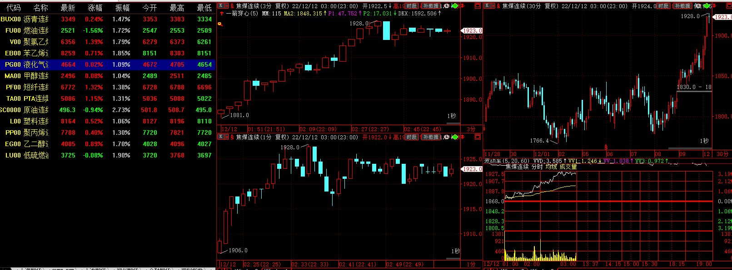Viewport: 732px width, 270px height.
Task: Sort by 振幅 column header
Action: point(123,8)
